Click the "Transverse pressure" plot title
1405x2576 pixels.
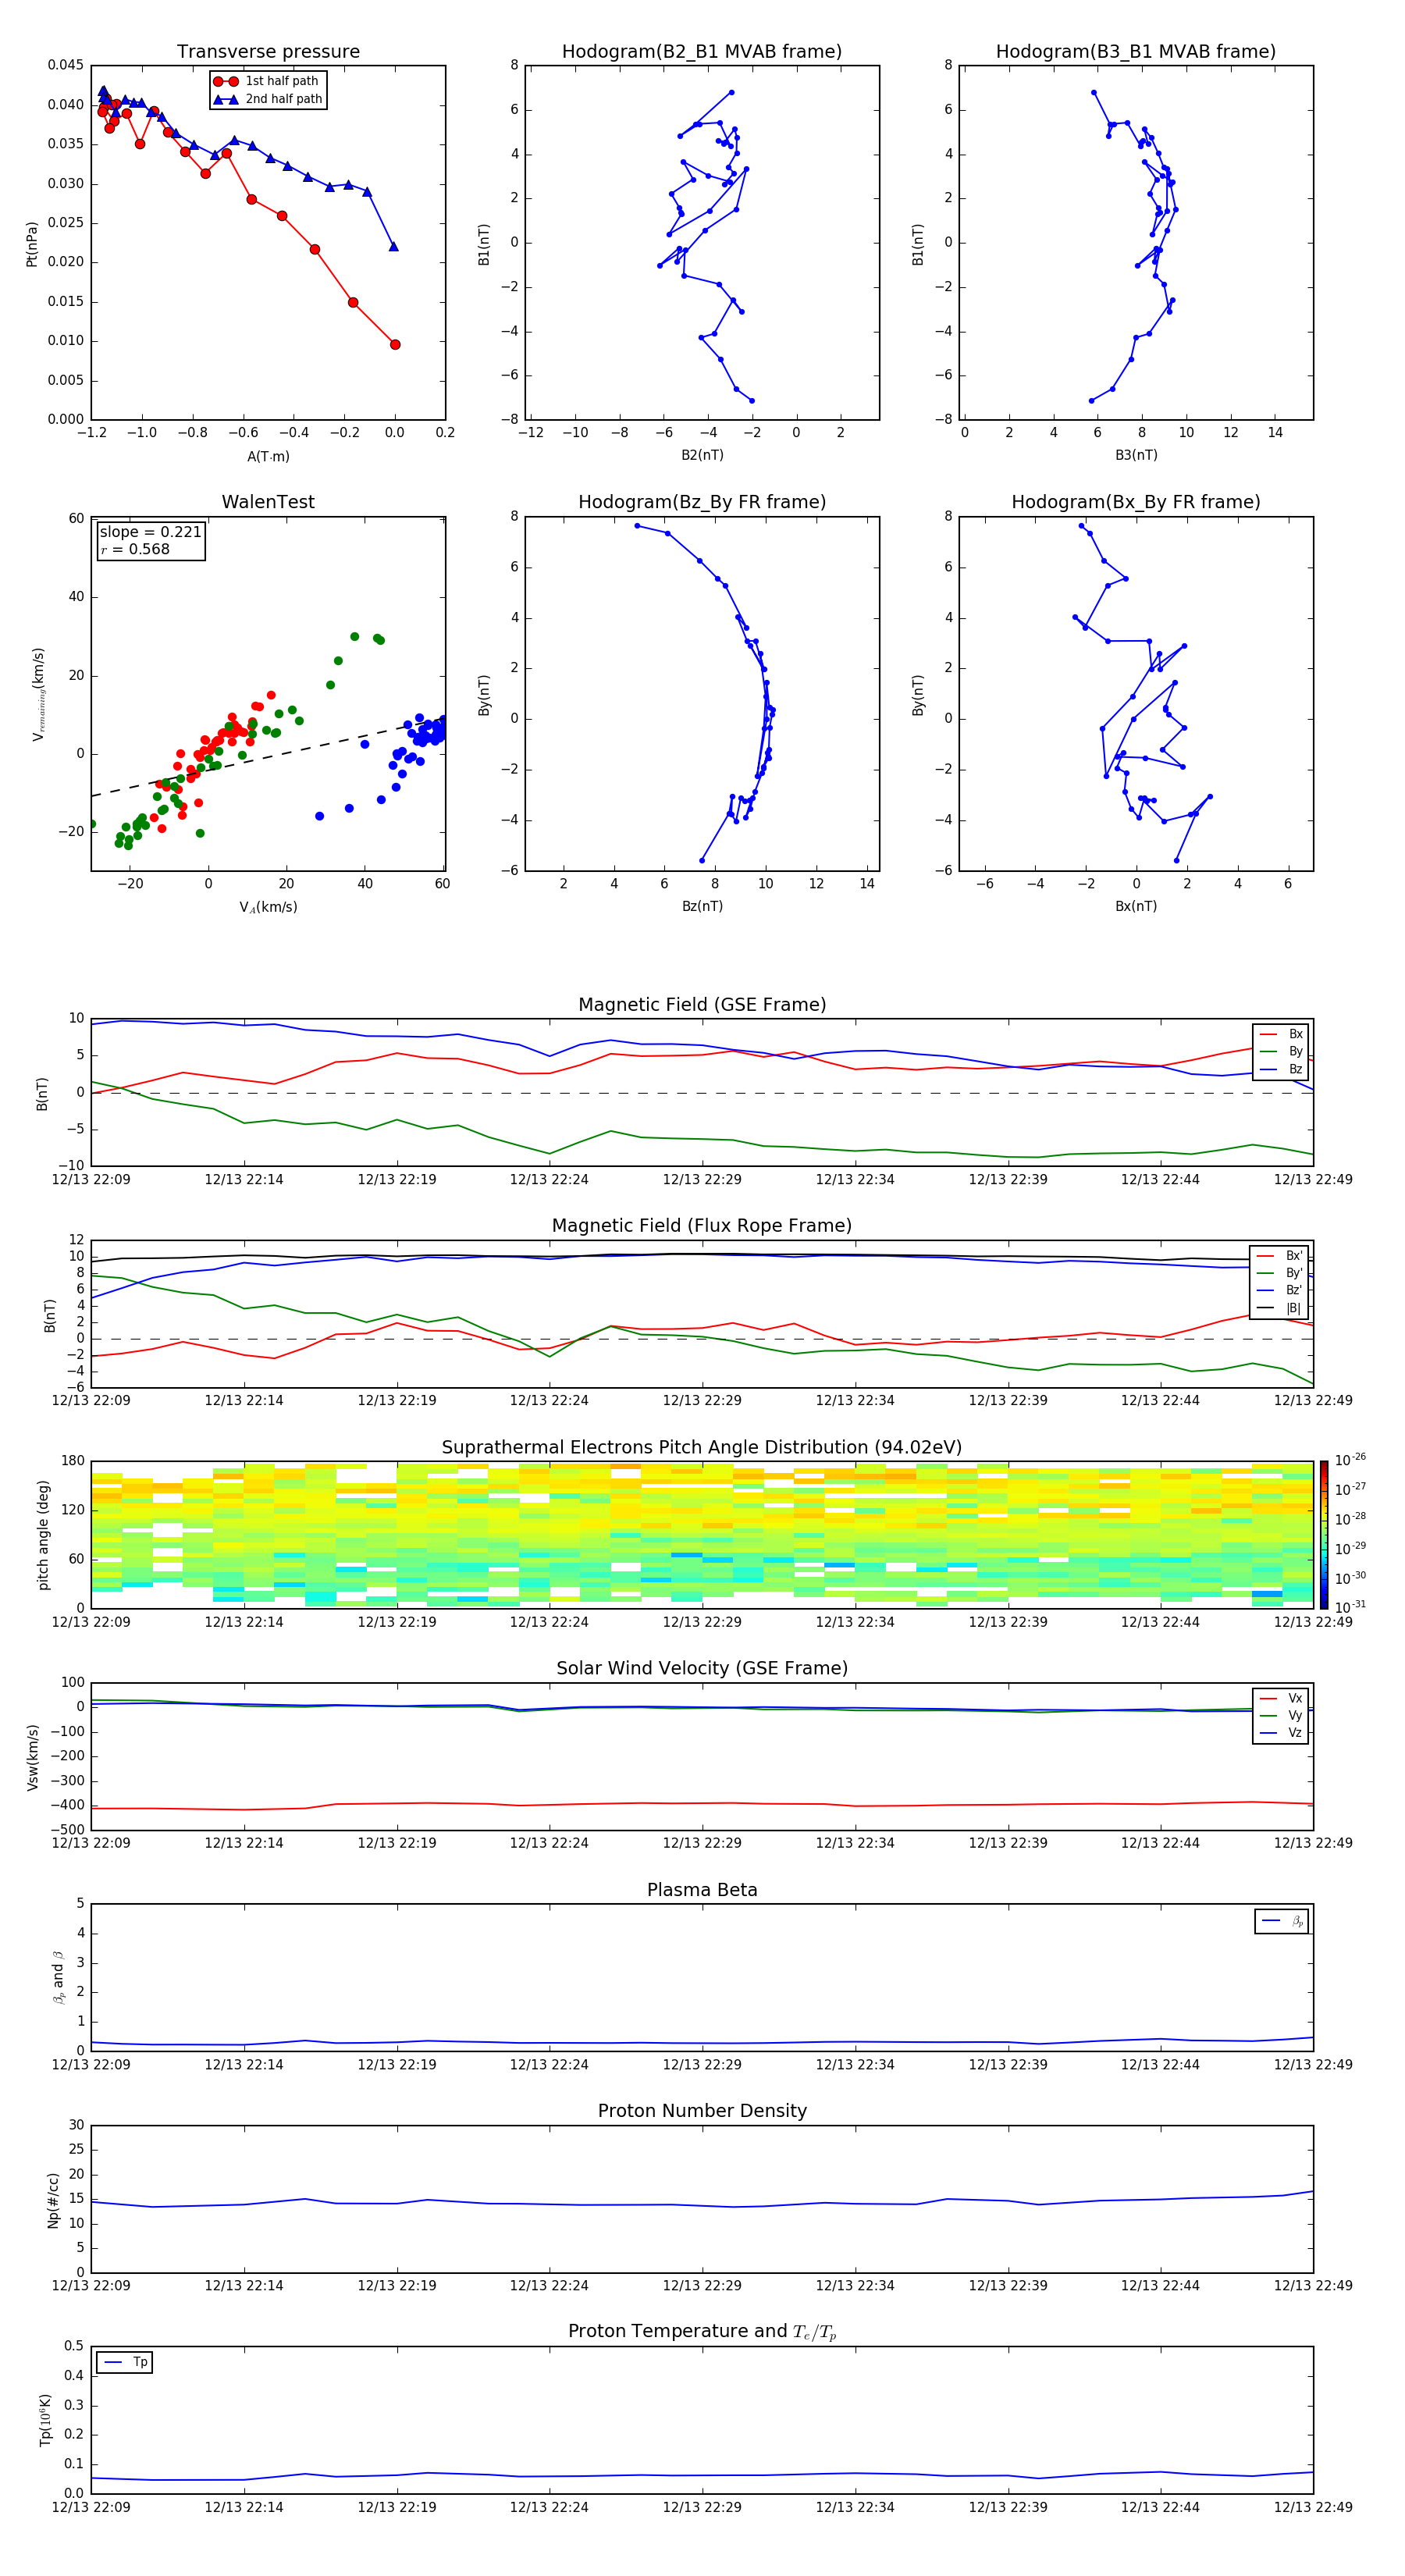tap(268, 51)
